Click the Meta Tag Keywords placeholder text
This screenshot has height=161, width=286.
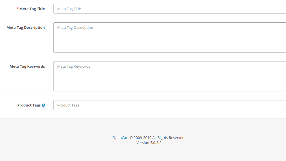pos(73,66)
